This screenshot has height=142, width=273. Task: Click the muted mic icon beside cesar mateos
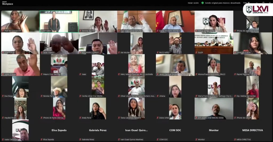click(41, 53)
